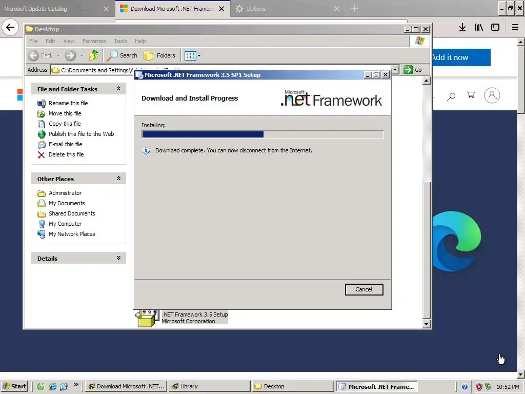Open the Favorites menu
Image resolution: width=525 pixels, height=394 pixels.
(x=94, y=41)
